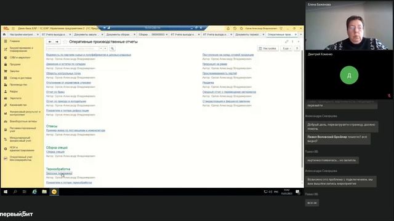Open the Финансовый результат и контроллинг section
The height and width of the screenshot is (221, 394).
tap(25, 113)
